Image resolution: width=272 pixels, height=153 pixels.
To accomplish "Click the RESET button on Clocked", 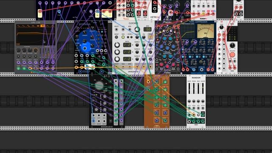I will [x=116, y=37].
